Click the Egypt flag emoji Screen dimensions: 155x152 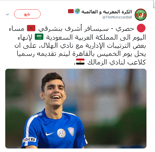[80, 62]
